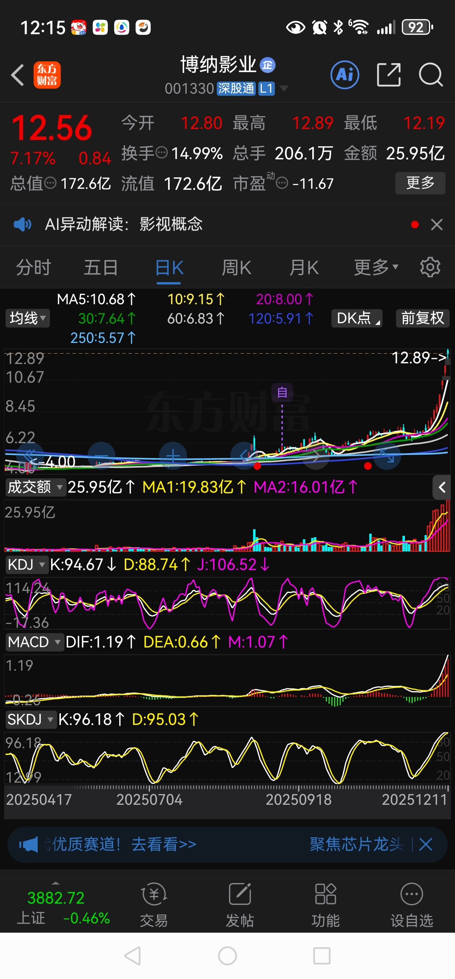Shift chart left with single arrow

[244, 456]
